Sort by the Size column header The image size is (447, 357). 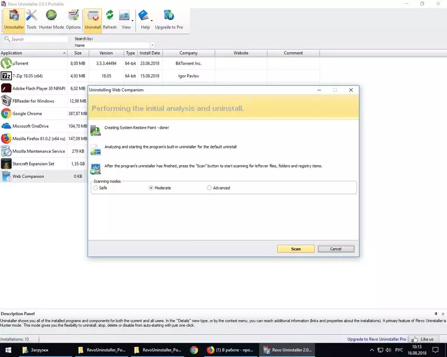click(78, 53)
